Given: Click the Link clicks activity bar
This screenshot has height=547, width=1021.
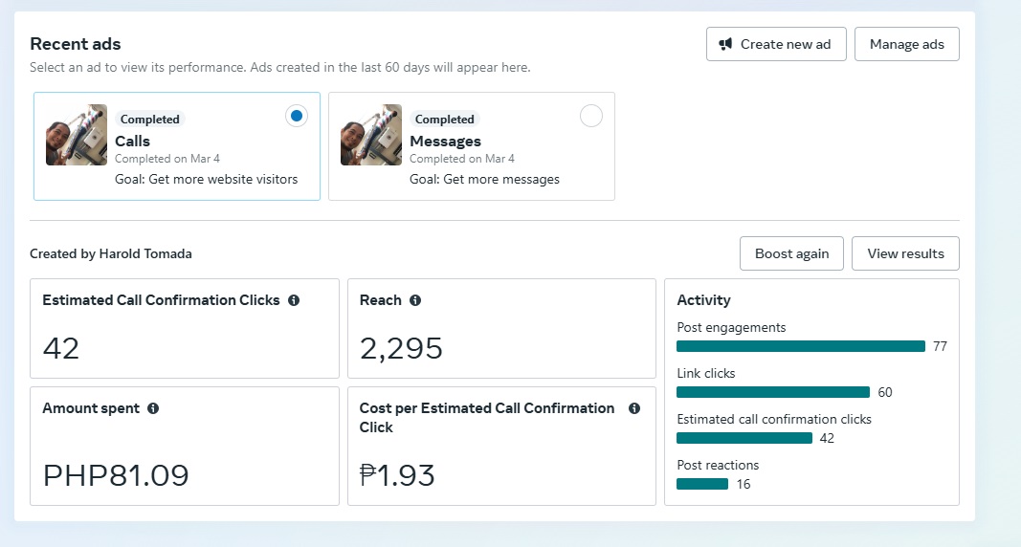Looking at the screenshot, I should click(x=772, y=392).
